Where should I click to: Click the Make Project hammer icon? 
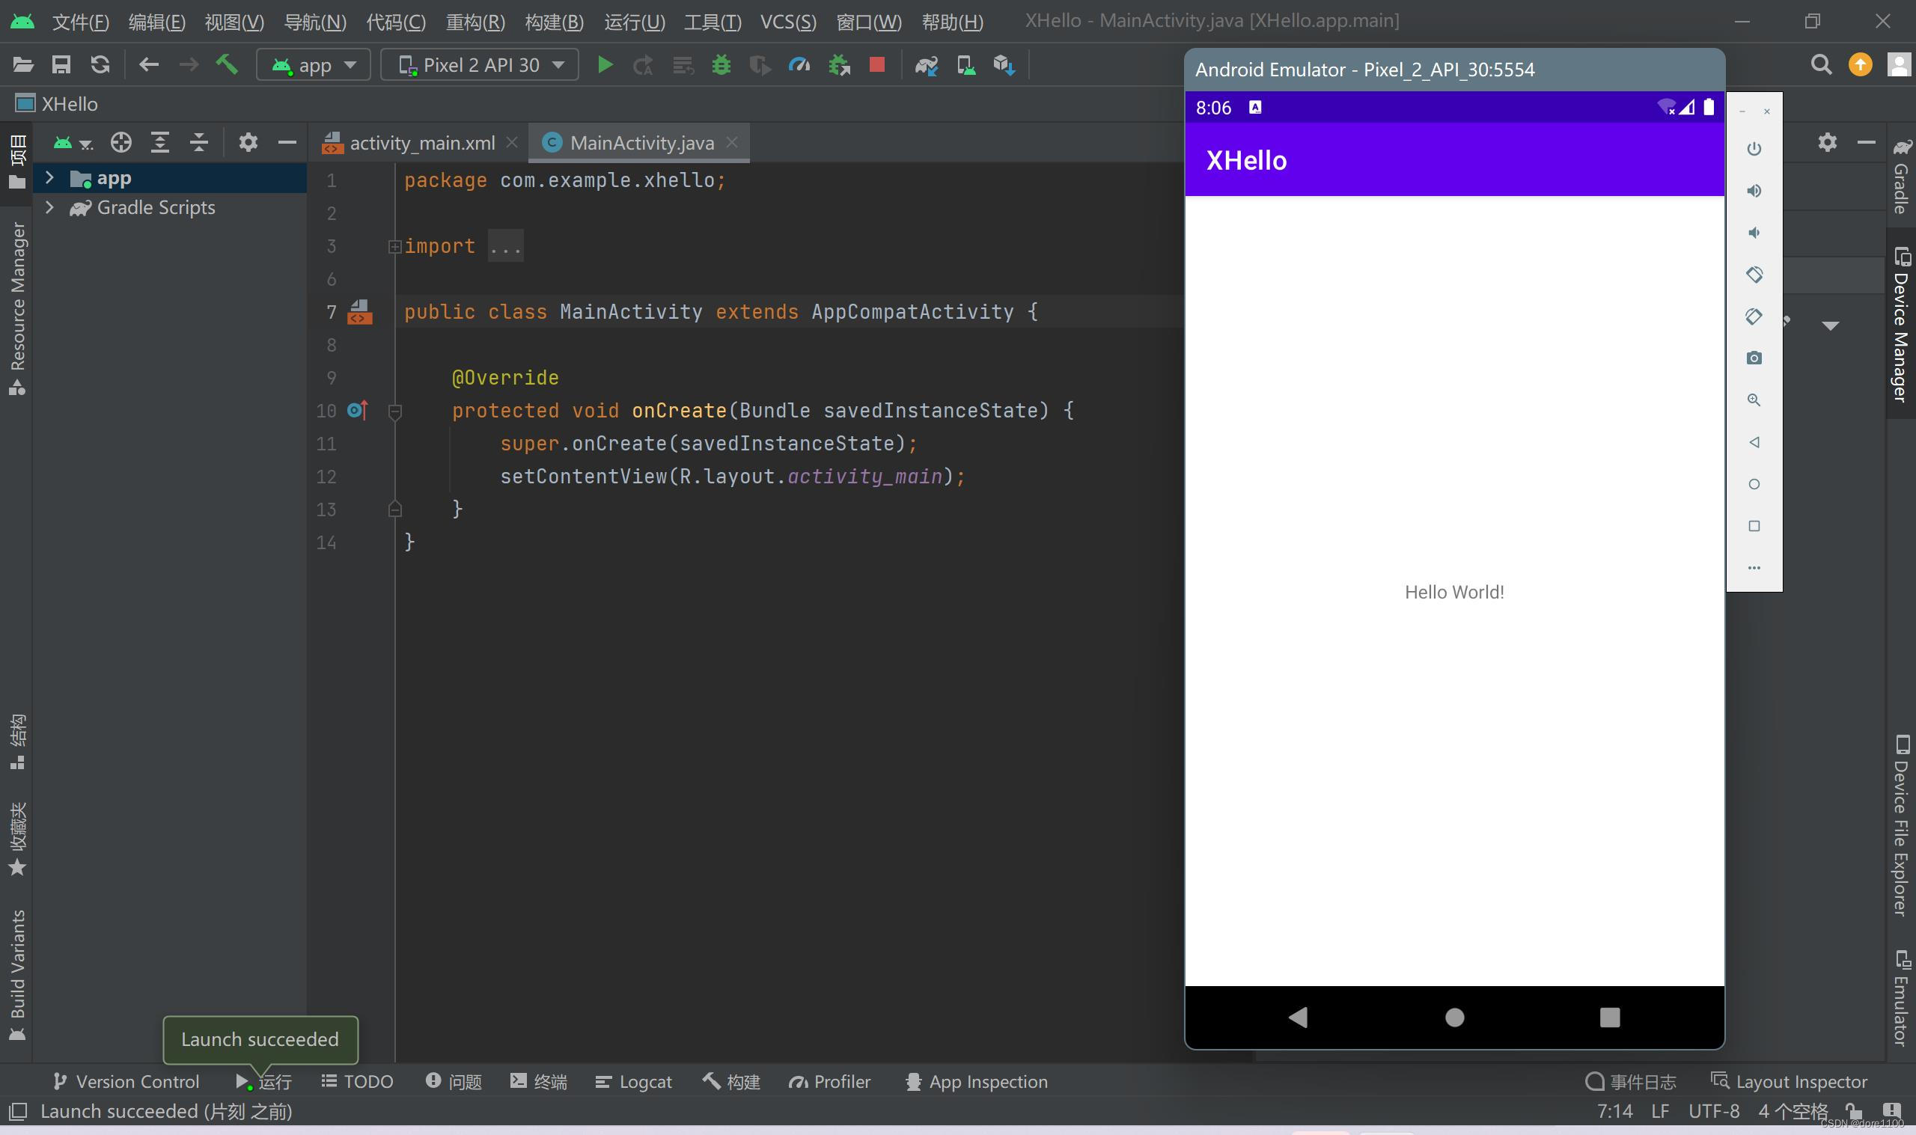(x=226, y=65)
